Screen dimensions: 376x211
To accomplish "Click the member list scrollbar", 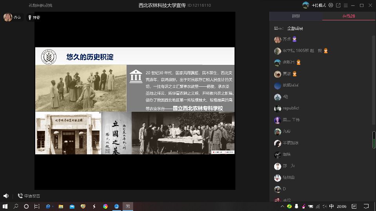I will (374, 140).
